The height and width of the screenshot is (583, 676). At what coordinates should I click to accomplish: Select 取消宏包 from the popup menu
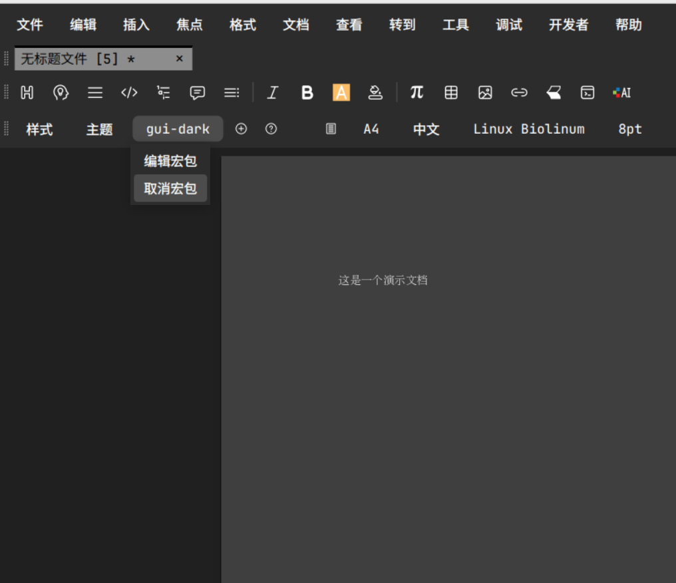pyautogui.click(x=170, y=188)
